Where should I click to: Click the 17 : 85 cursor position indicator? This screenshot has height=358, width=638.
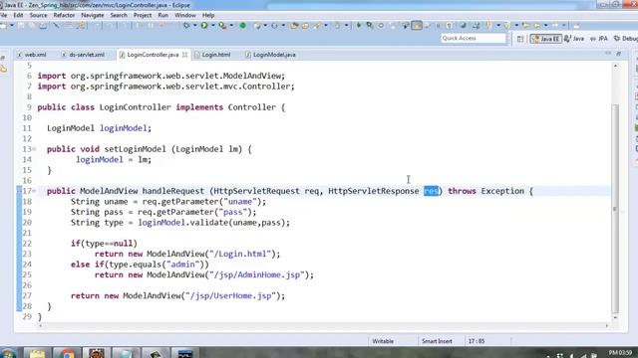click(477, 341)
